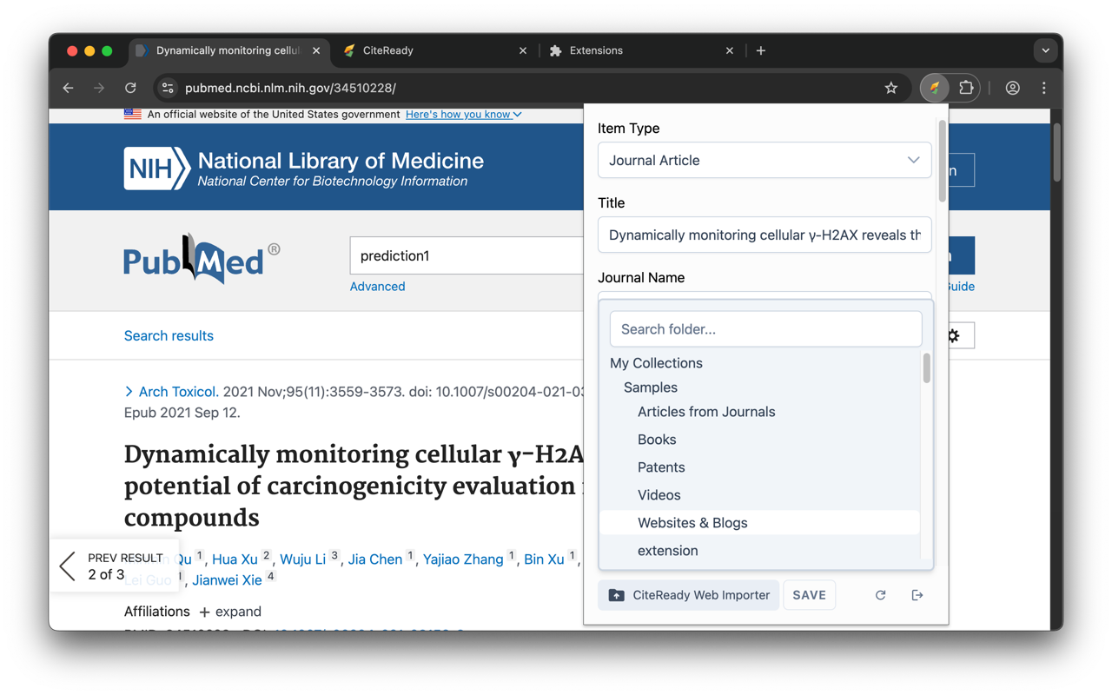Click the folder icon in CiteReady Web Importer
Screen dimensions: 1112x695
[x=616, y=595]
